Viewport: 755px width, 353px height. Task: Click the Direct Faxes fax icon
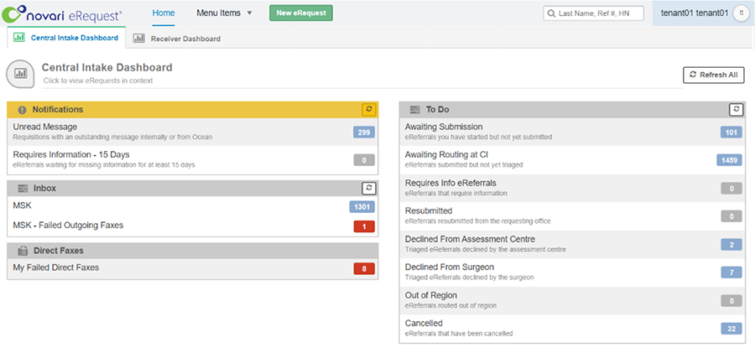(23, 251)
